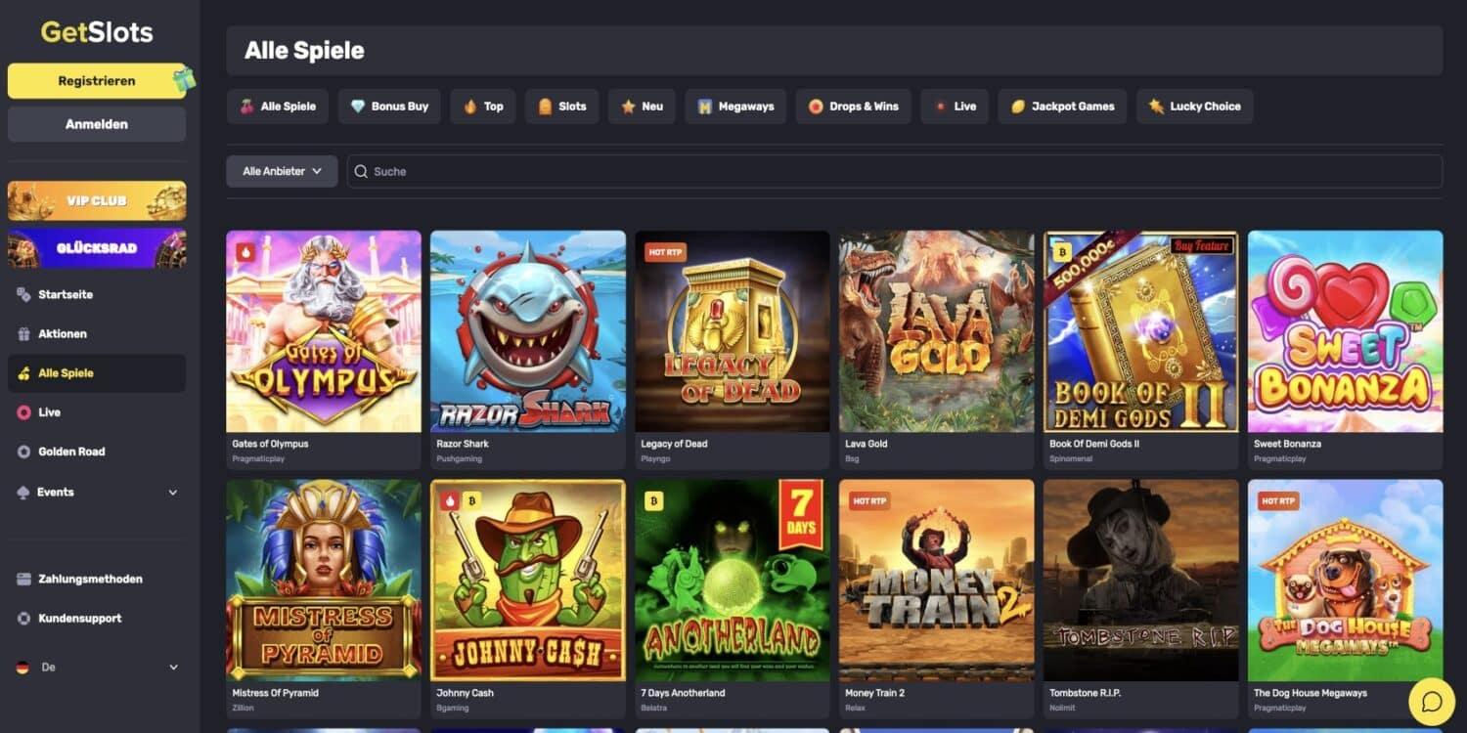The image size is (1467, 733).
Task: Filter games by Drops & Wins
Action: click(x=853, y=107)
